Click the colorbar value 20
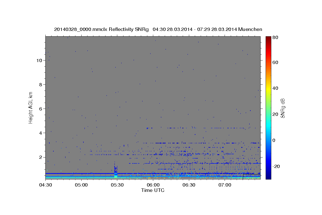Viewport: 322px width, 215px height. [x=275, y=114]
